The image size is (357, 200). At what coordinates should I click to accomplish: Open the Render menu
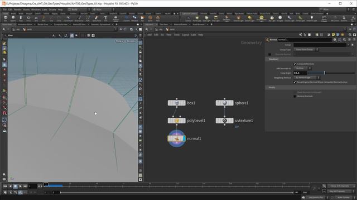pyautogui.click(x=17, y=9)
